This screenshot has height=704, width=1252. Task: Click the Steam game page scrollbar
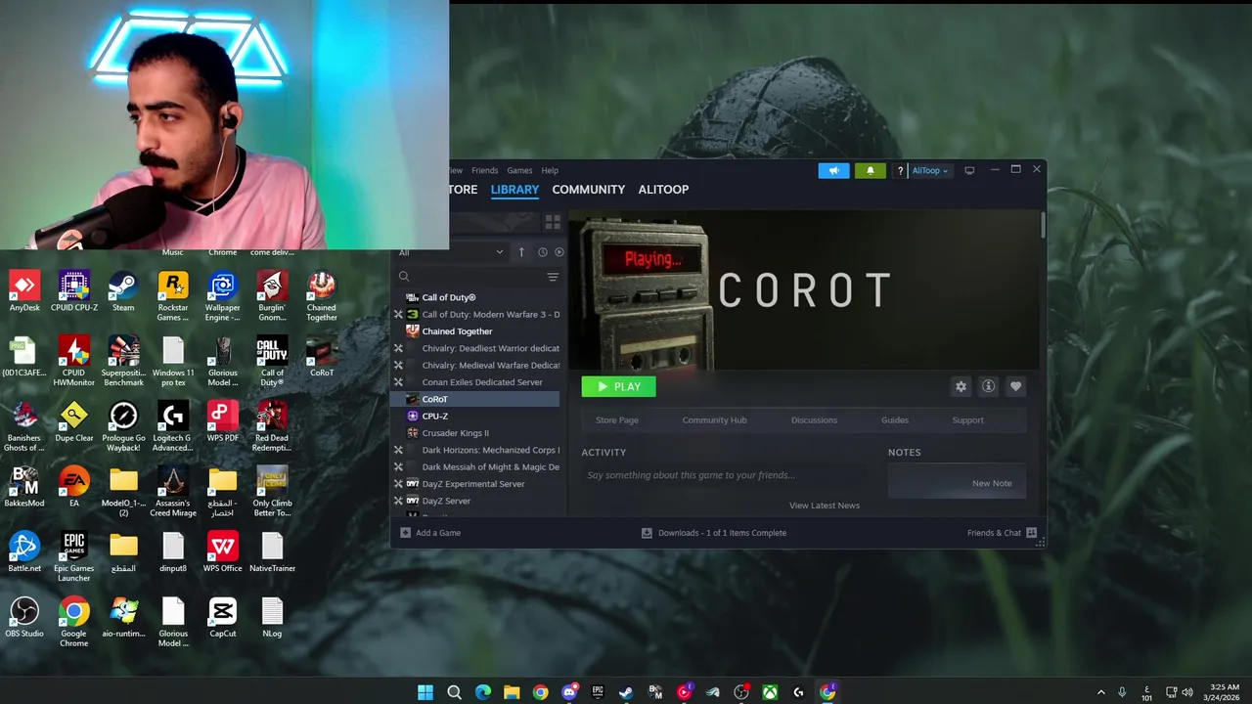click(x=1043, y=224)
